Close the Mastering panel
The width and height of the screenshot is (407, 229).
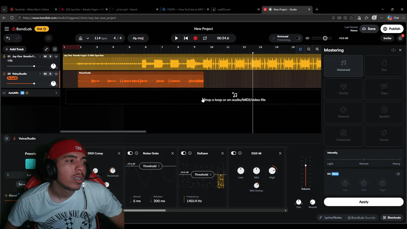click(x=400, y=50)
